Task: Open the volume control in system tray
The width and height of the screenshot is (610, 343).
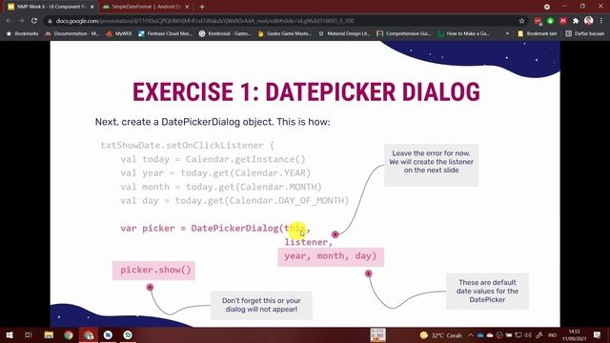Action: click(528, 334)
